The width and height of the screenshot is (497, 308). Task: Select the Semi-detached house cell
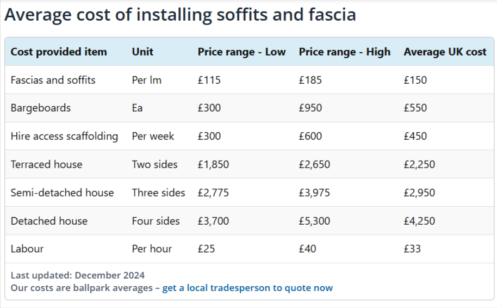[x=62, y=193]
